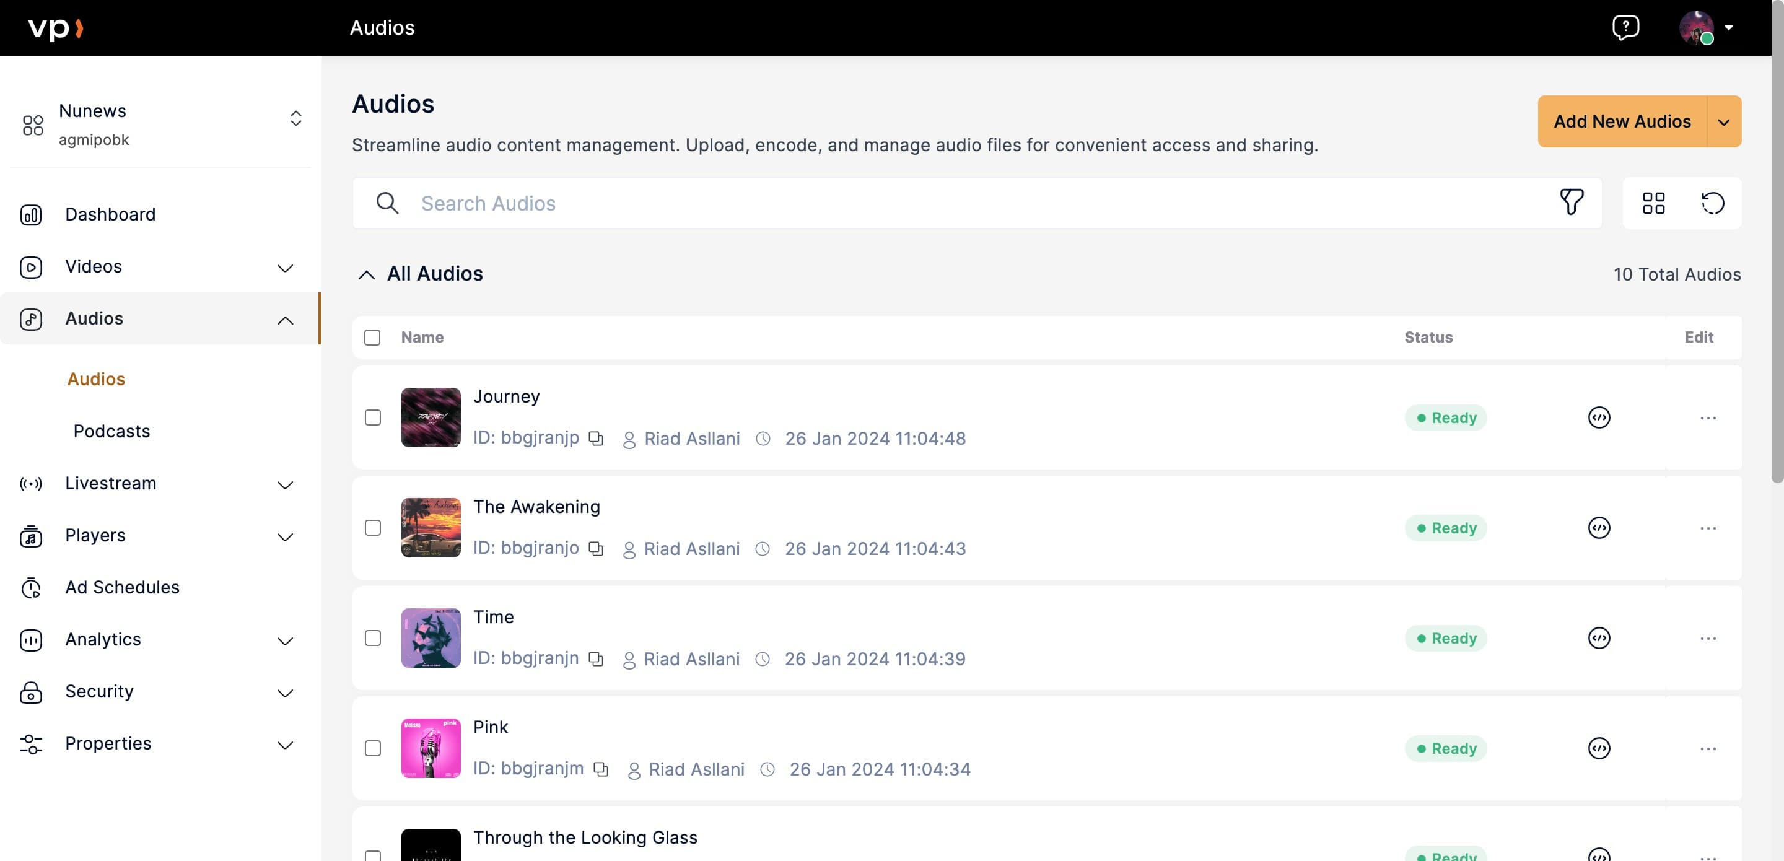The height and width of the screenshot is (861, 1784).
Task: Expand the Players sidebar section
Action: click(286, 537)
